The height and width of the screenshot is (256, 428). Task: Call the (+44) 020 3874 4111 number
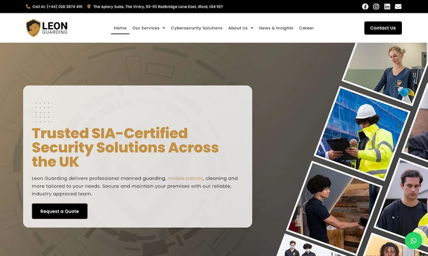click(x=57, y=7)
